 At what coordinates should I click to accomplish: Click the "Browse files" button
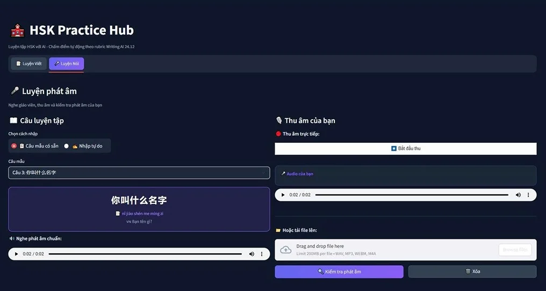[x=515, y=250]
